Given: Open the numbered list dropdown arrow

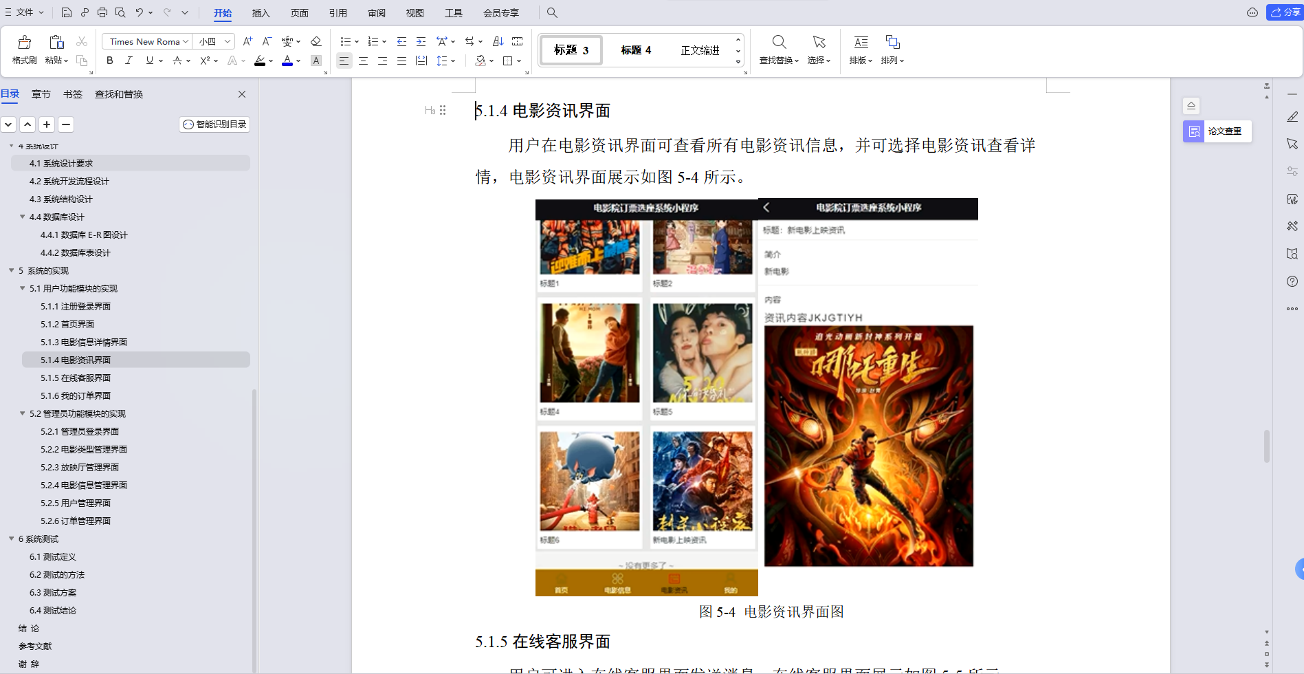Looking at the screenshot, I should click(384, 41).
